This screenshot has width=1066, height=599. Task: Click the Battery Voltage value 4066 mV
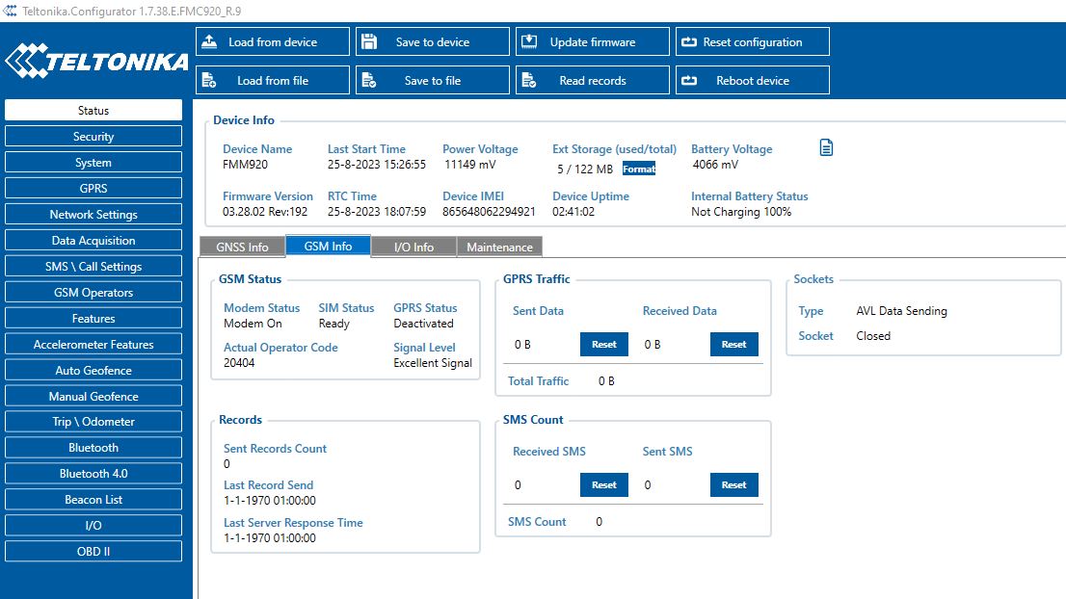(x=715, y=165)
